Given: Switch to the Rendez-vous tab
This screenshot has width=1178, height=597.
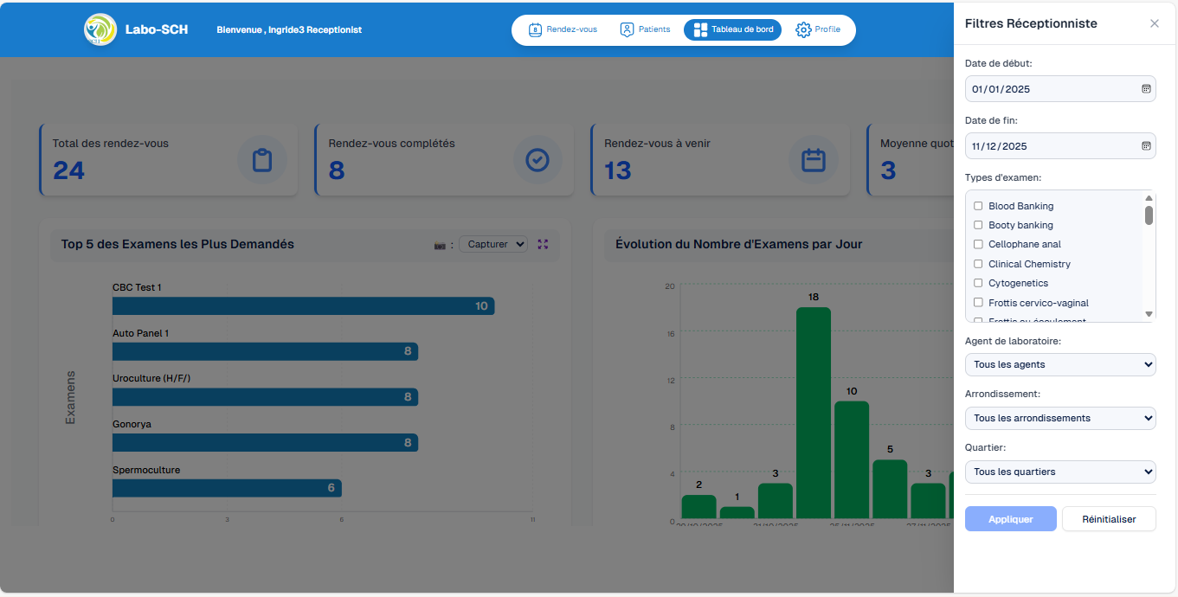Looking at the screenshot, I should click(x=563, y=29).
